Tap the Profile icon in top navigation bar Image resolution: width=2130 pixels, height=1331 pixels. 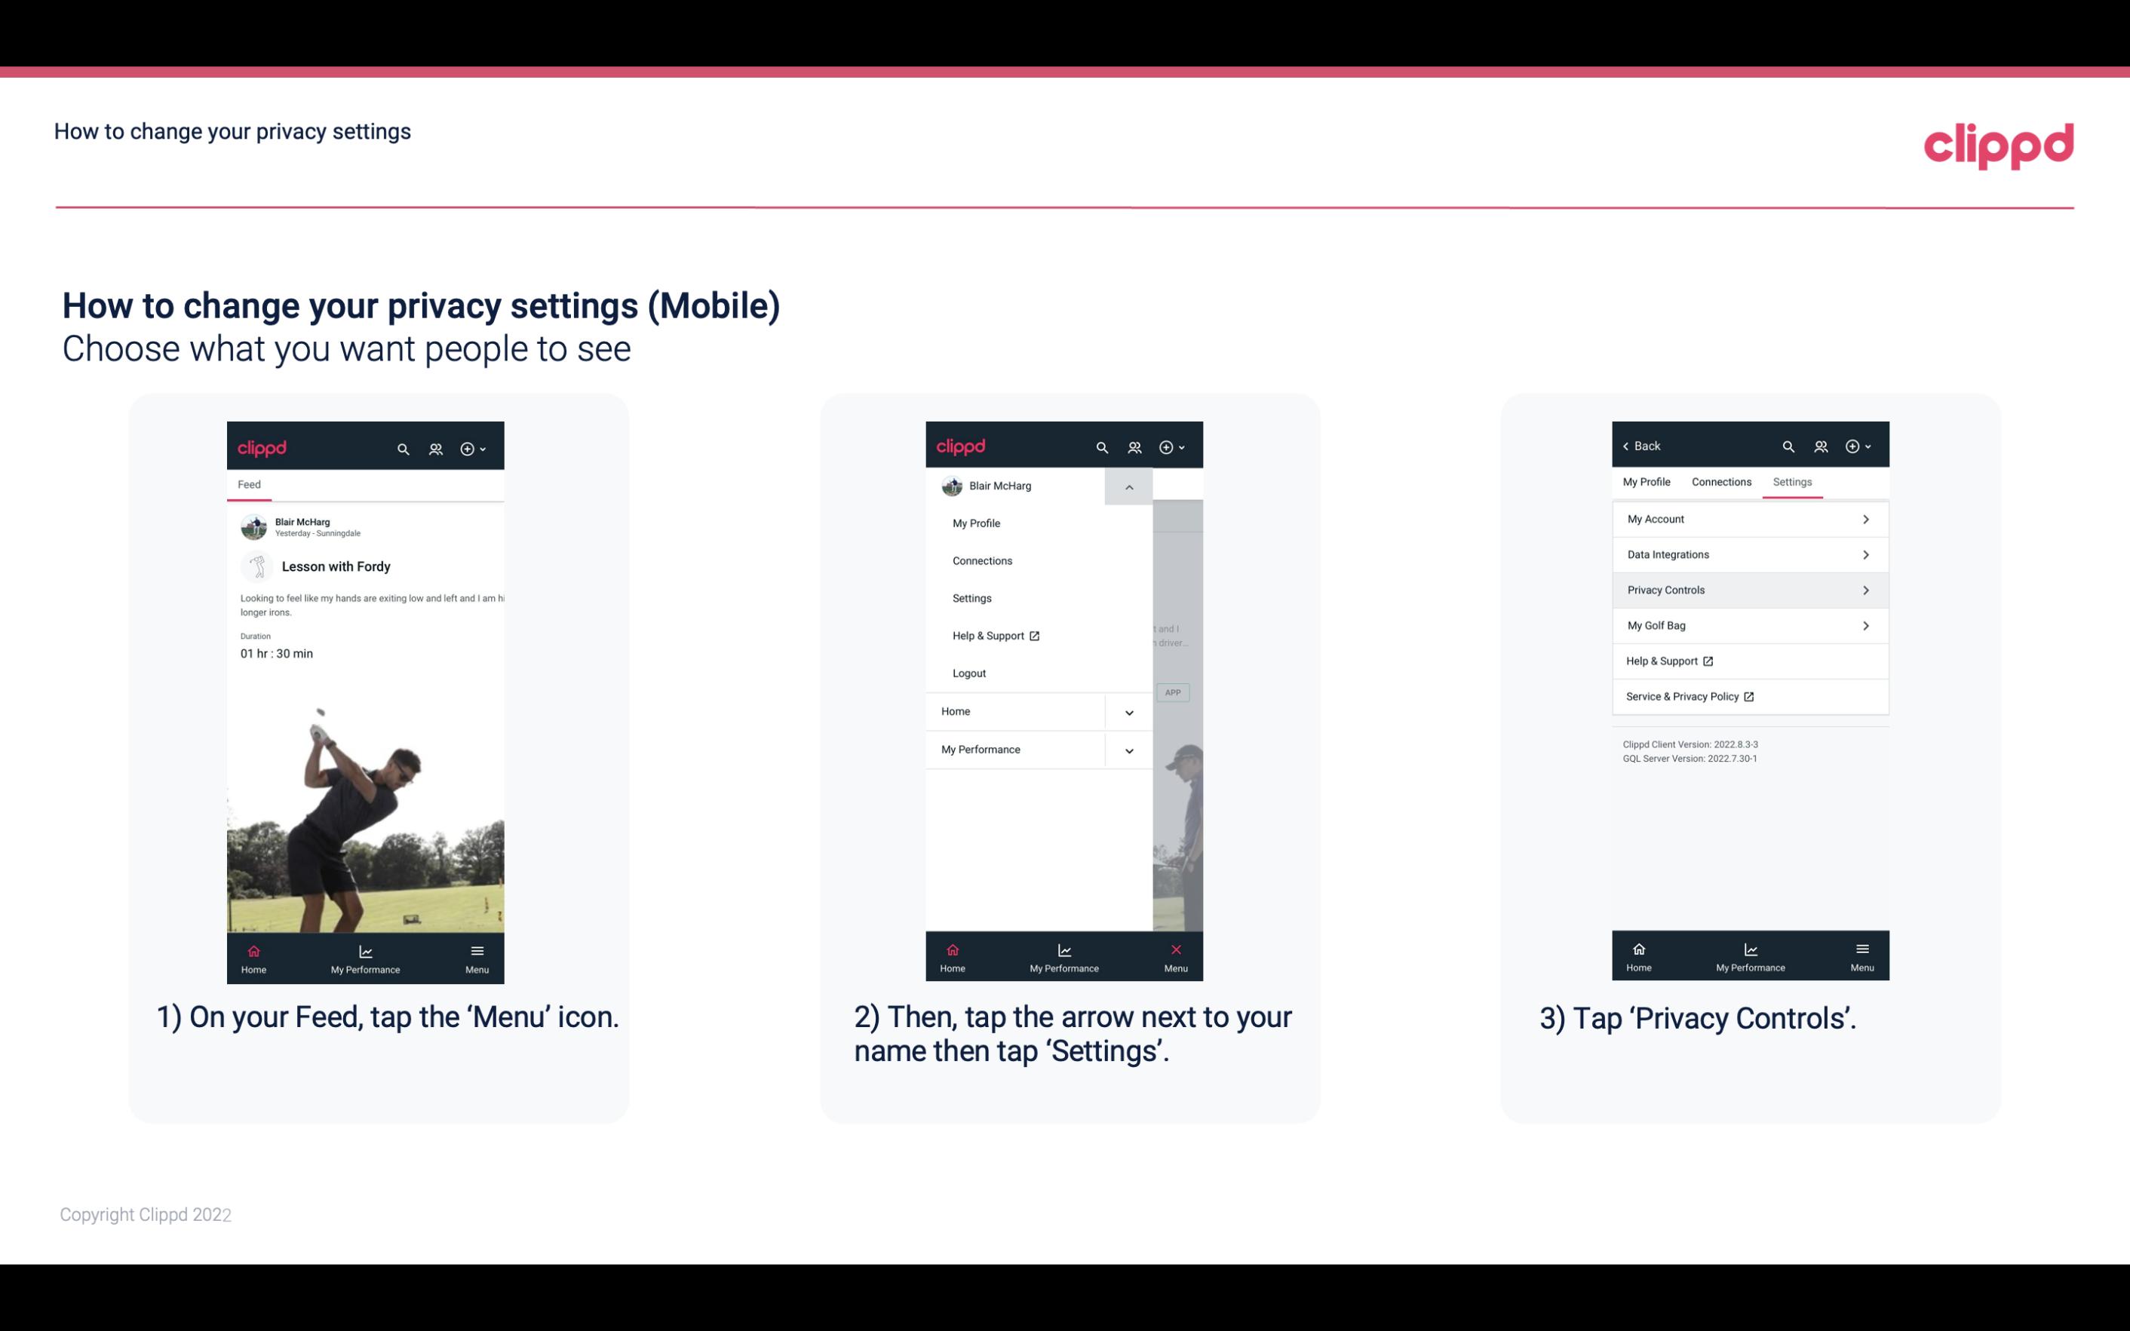point(435,448)
